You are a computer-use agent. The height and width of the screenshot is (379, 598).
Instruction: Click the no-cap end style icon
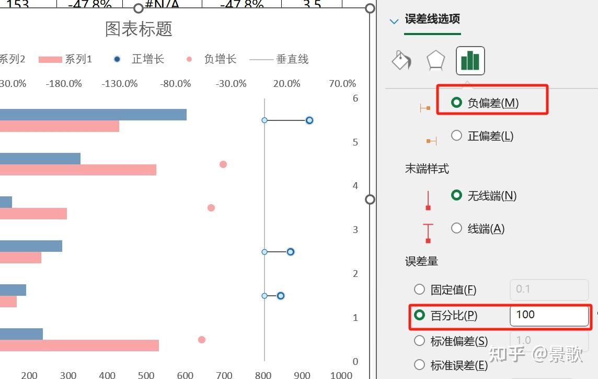[x=428, y=200]
